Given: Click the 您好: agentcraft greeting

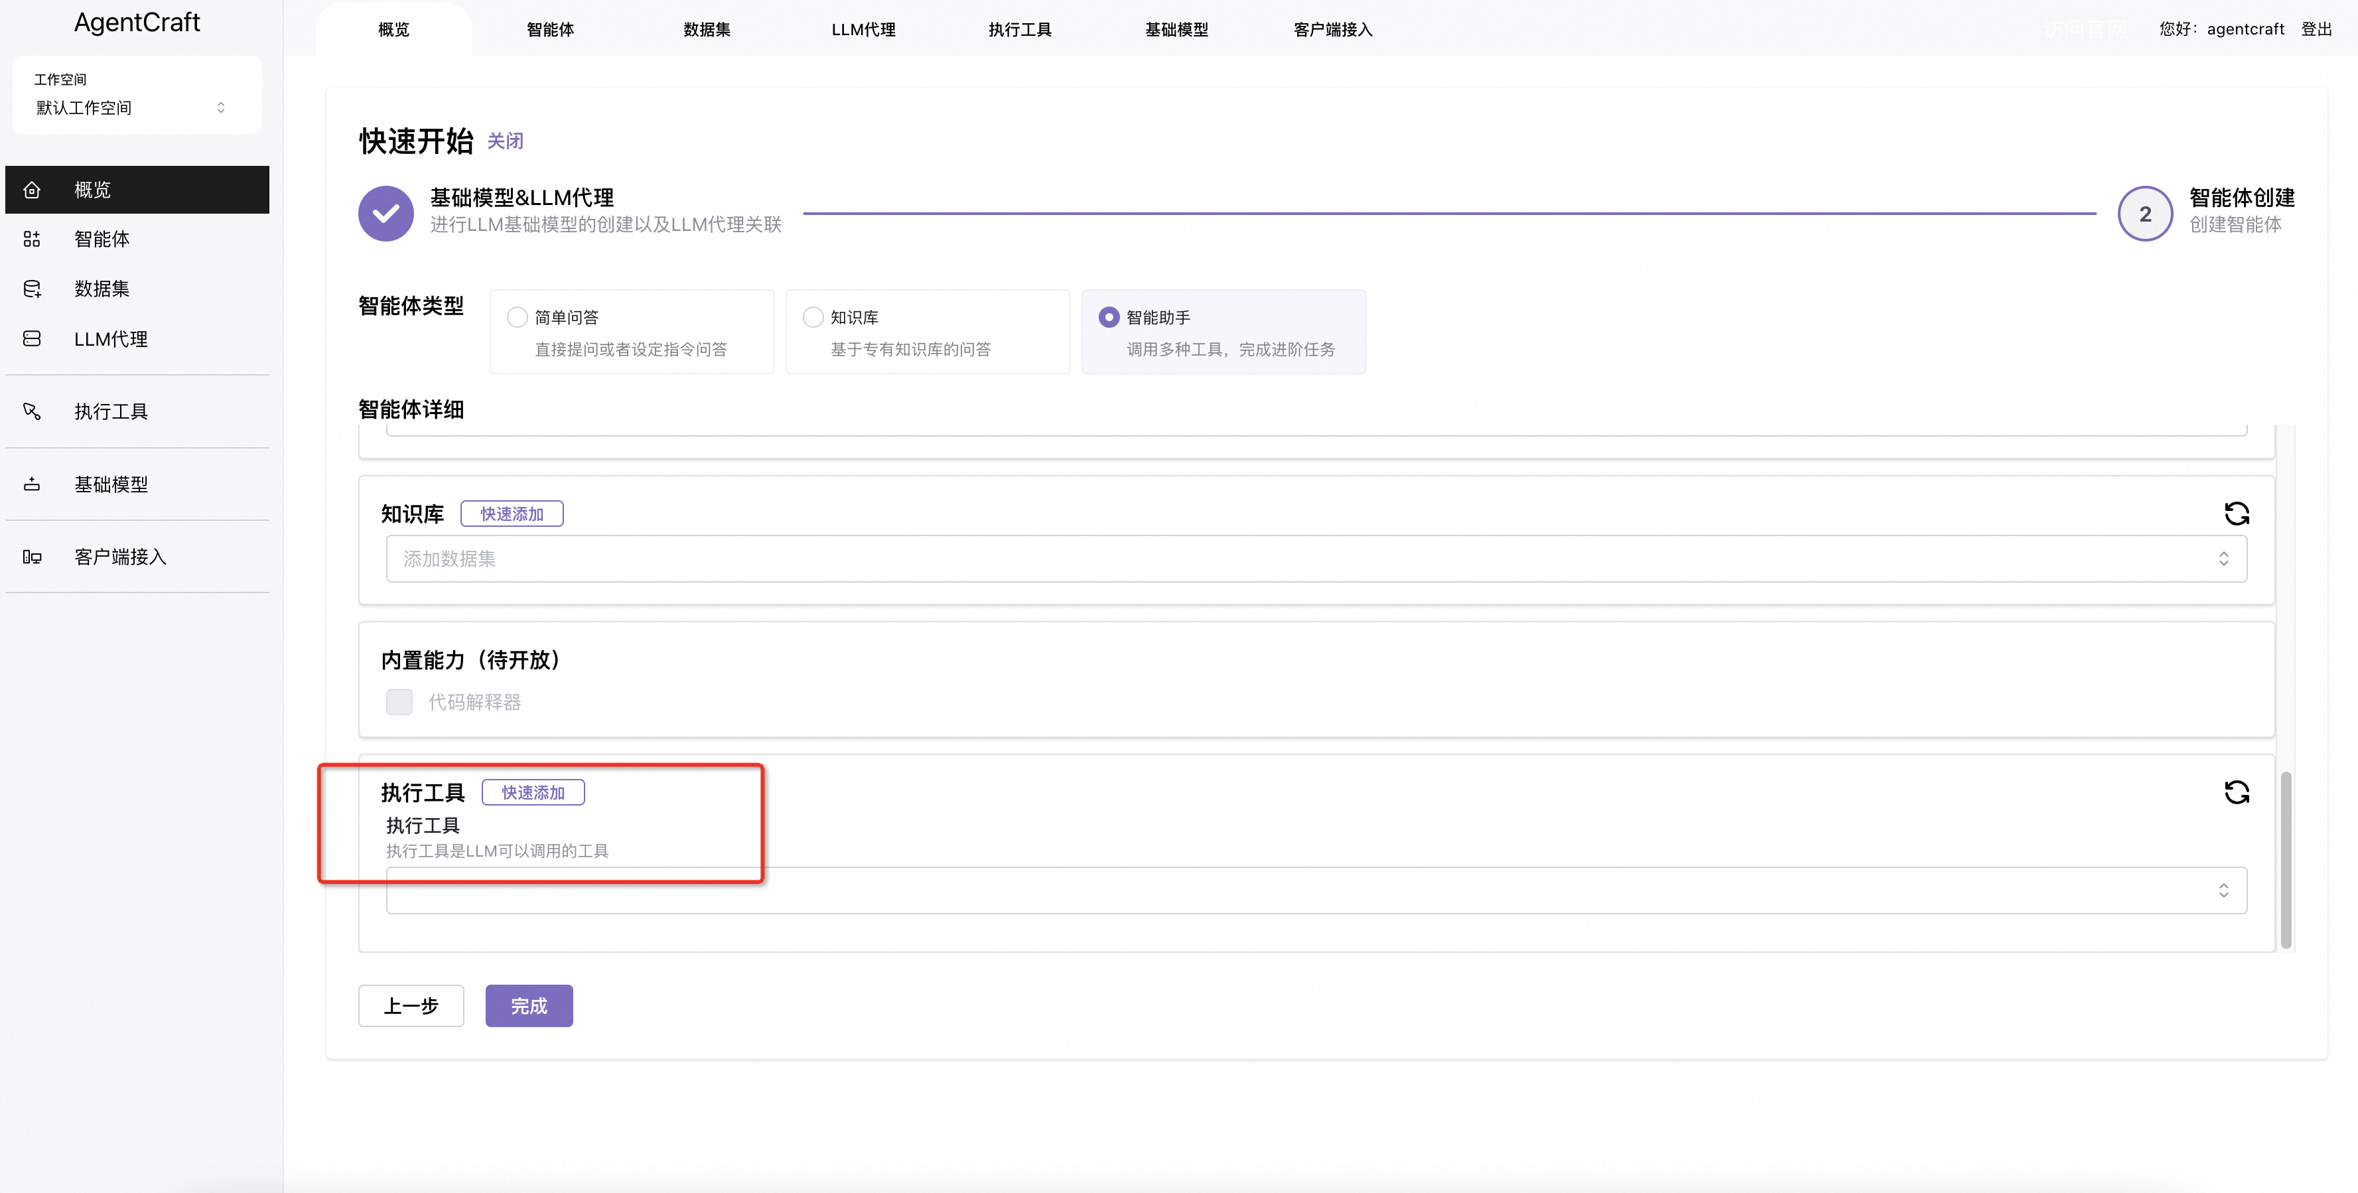Looking at the screenshot, I should [2221, 29].
